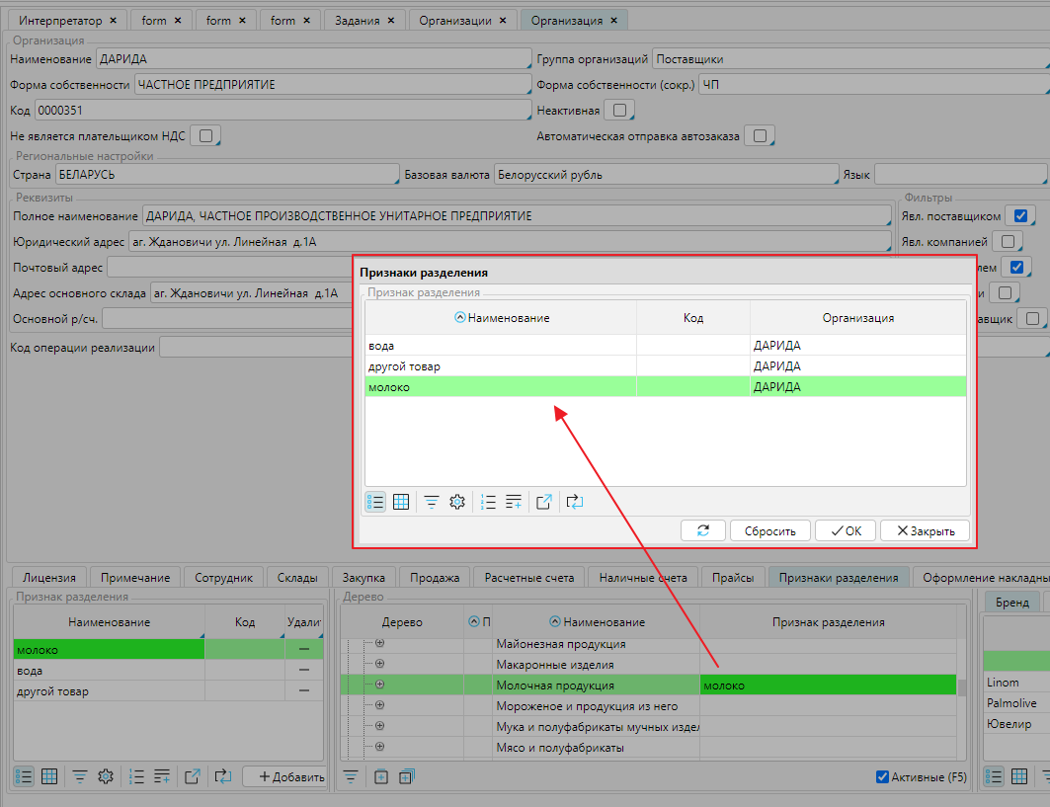Viewport: 1050px width, 807px height.
Task: Open filter icon in Признаки разделения dialog
Action: pos(432,502)
